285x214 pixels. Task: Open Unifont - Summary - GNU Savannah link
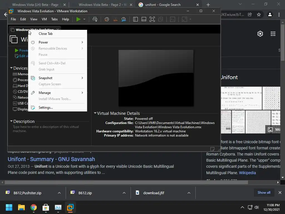point(51,159)
